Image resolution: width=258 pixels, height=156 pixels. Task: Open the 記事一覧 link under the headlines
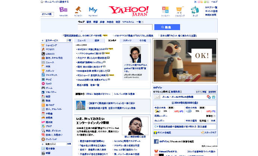[x=95, y=85]
